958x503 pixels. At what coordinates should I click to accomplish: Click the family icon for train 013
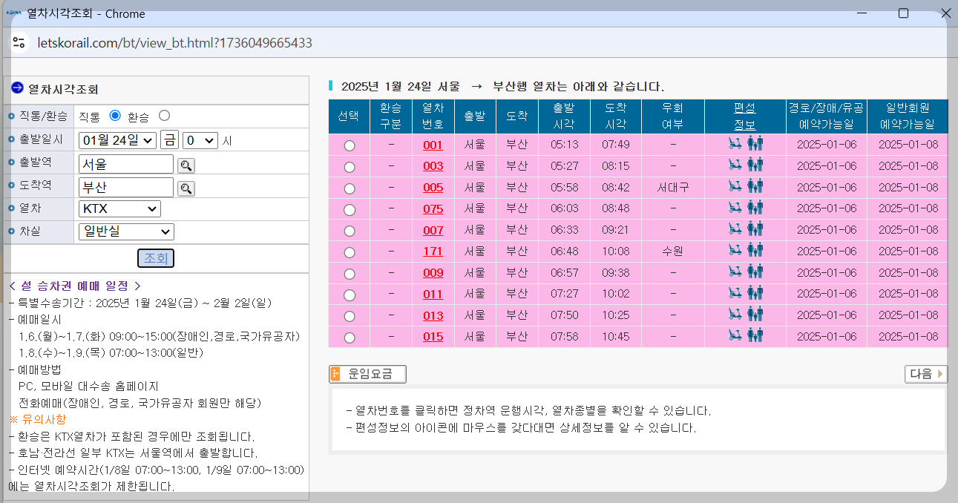[755, 314]
